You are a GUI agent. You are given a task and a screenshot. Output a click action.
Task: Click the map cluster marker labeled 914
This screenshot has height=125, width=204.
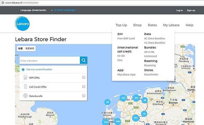(x=135, y=118)
